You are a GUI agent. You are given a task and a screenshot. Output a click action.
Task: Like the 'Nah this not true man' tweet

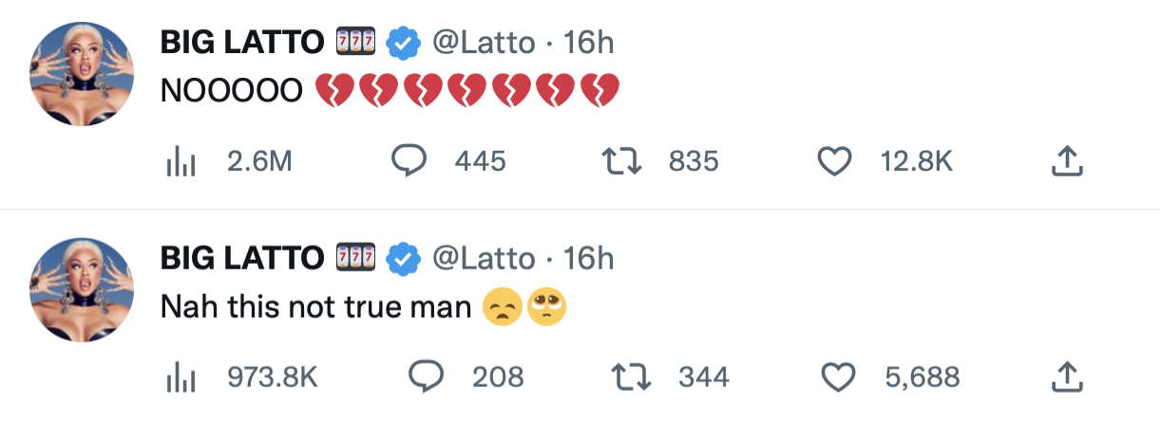[838, 376]
